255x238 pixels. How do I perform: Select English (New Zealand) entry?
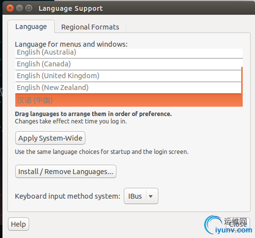(128, 88)
